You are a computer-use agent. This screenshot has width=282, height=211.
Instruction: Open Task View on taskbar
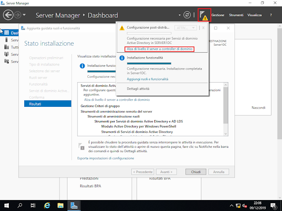(33, 205)
